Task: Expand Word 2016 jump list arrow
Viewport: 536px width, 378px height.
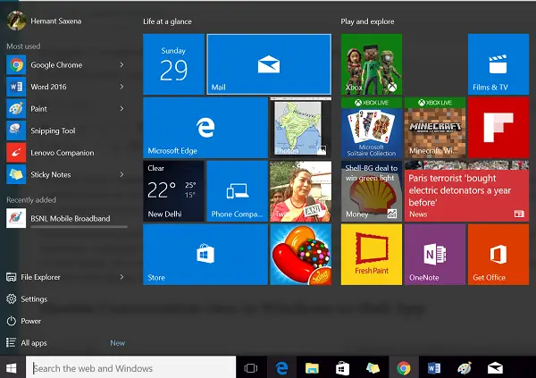Action: click(x=121, y=87)
